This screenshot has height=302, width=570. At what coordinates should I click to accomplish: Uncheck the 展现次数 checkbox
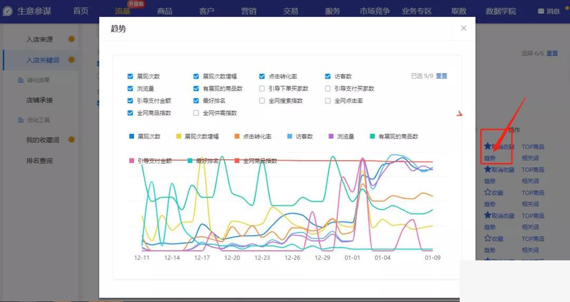[130, 76]
